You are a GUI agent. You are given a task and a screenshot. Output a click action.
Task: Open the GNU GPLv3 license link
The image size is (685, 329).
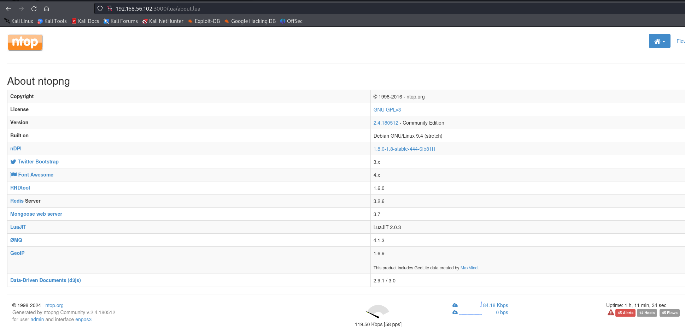pyautogui.click(x=387, y=110)
